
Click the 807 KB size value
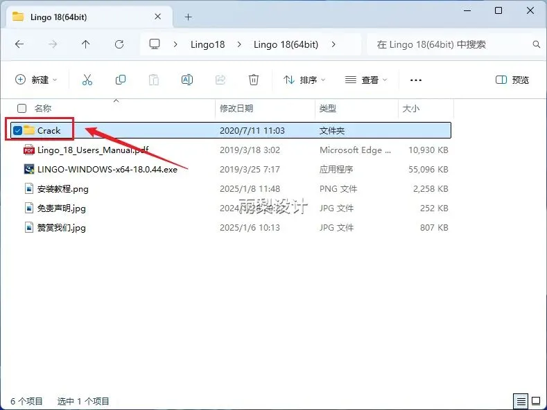[x=434, y=228]
